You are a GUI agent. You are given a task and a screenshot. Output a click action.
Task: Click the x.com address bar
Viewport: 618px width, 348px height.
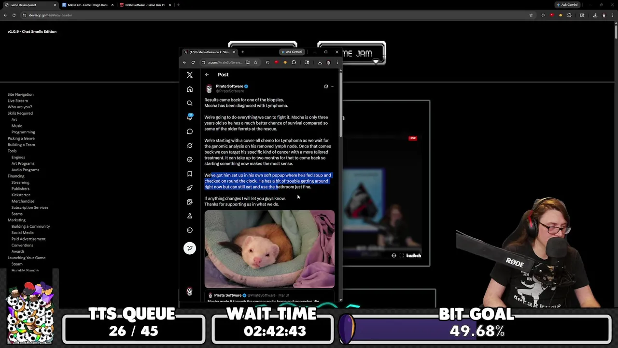225,62
